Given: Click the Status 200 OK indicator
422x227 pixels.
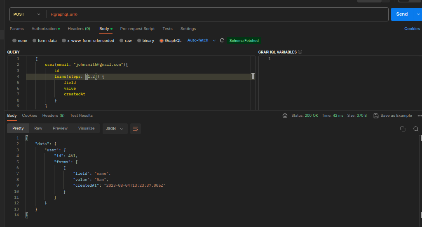Looking at the screenshot, I should pyautogui.click(x=305, y=116).
